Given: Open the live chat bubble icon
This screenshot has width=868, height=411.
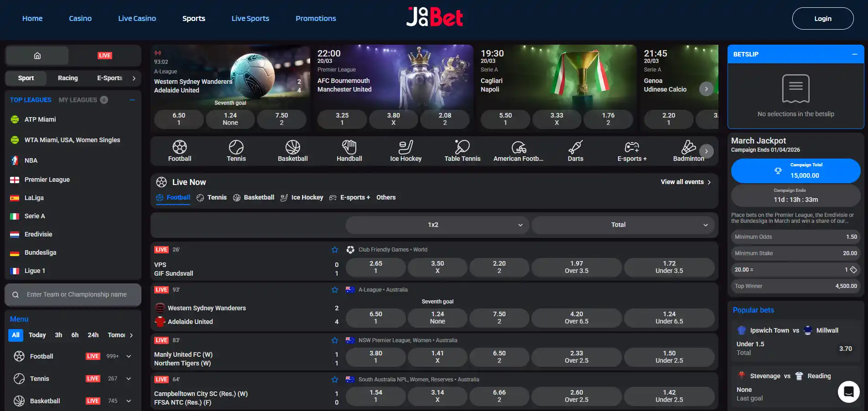Looking at the screenshot, I should 849,392.
